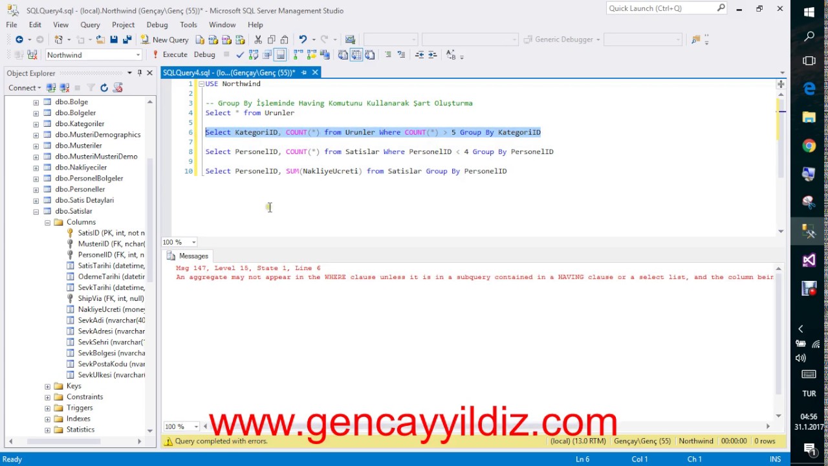The height and width of the screenshot is (466, 828).
Task: Toggle Include Actual Execution Plan
Action: click(298, 55)
